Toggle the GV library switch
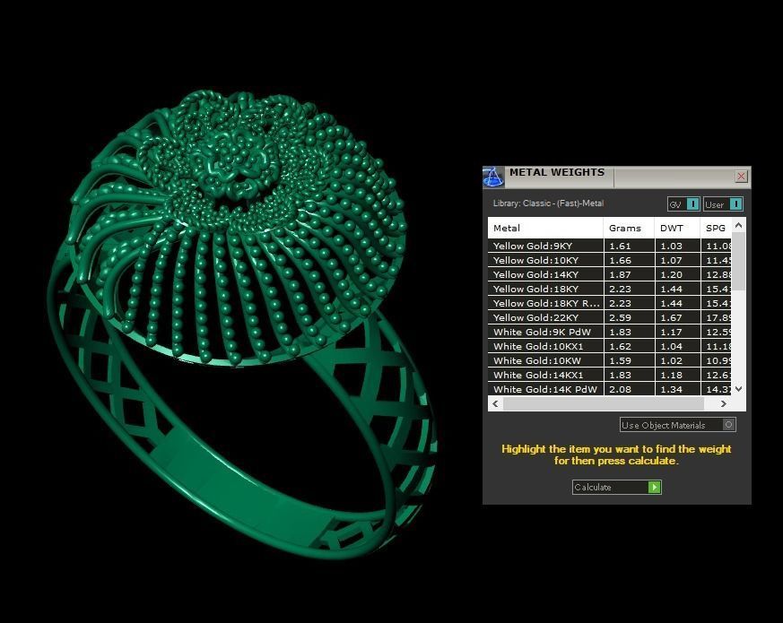Image resolution: width=783 pixels, height=623 pixels. (x=683, y=204)
